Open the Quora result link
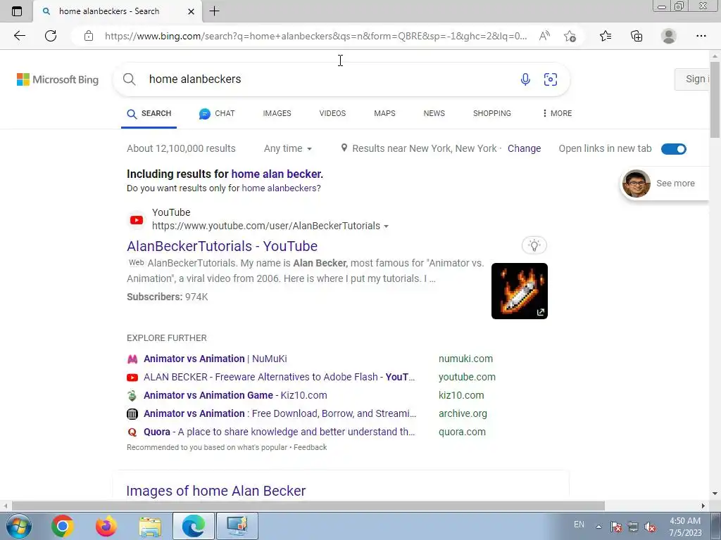Image resolution: width=721 pixels, height=540 pixels. (279, 432)
